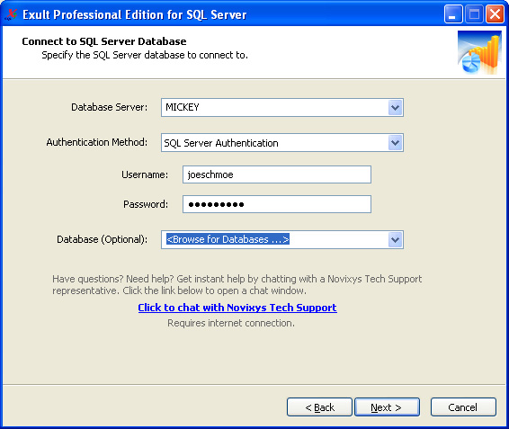Screen dimensions: 509x429
Task: Close the Exult Professional Edition window
Action: [x=495, y=14]
